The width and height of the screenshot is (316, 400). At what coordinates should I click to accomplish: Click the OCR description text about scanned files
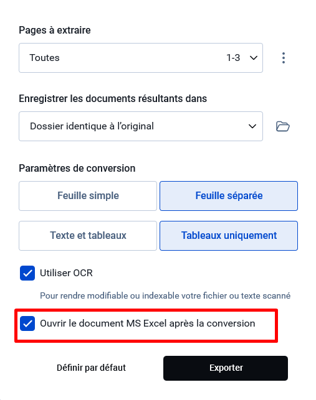[x=165, y=295]
